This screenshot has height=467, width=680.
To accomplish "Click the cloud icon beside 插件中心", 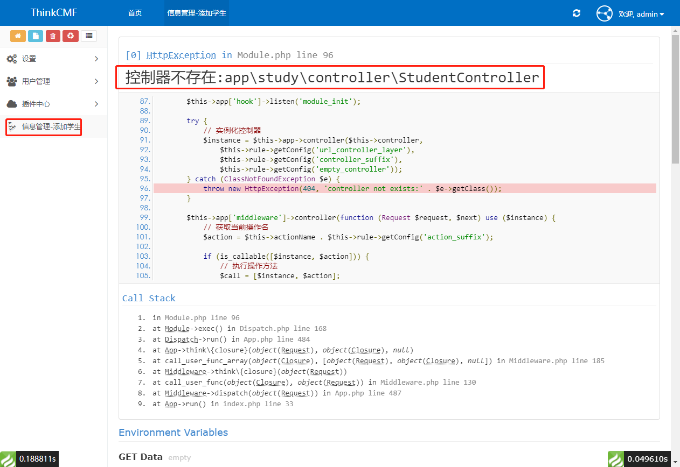I will (12, 104).
